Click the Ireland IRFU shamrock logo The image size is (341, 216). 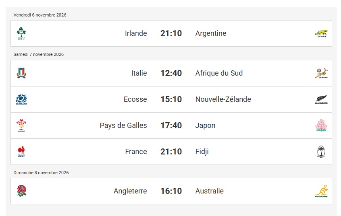pyautogui.click(x=21, y=33)
